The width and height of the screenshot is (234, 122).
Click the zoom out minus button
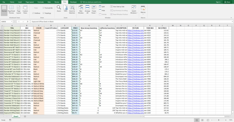pos(212,120)
